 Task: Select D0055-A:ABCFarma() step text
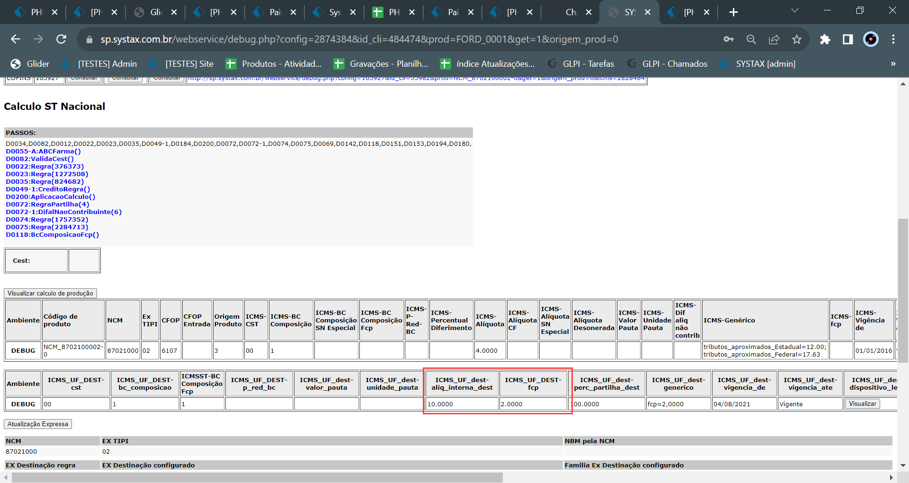tap(43, 152)
